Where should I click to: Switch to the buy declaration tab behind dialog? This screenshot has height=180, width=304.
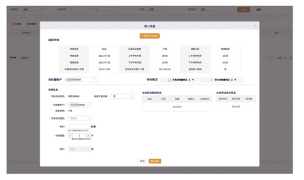tap(17, 24)
